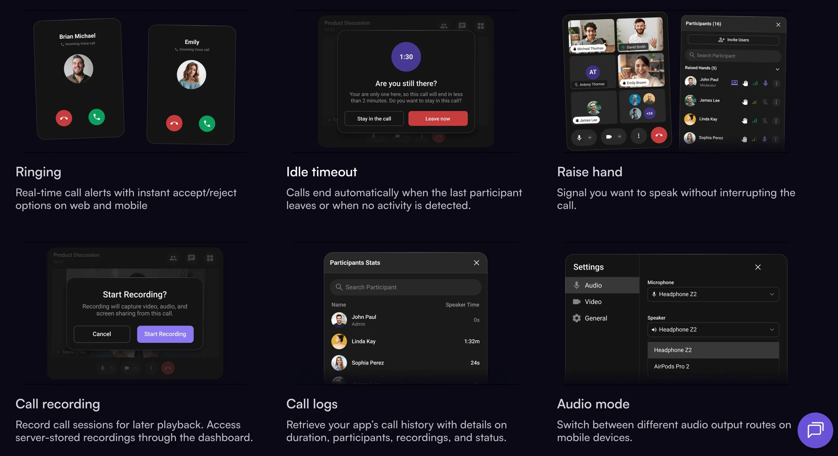Image resolution: width=838 pixels, height=456 pixels.
Task: Click the +24 more participants badge
Action: click(649, 114)
